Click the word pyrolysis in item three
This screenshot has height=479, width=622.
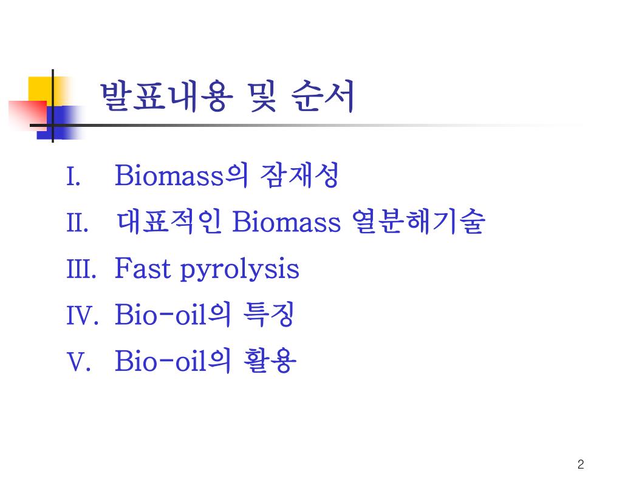click(239, 270)
